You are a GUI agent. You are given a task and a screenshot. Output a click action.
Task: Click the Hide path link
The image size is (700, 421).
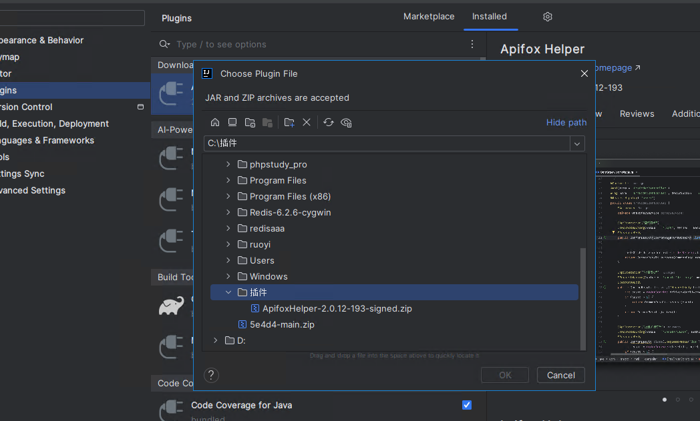pos(566,122)
